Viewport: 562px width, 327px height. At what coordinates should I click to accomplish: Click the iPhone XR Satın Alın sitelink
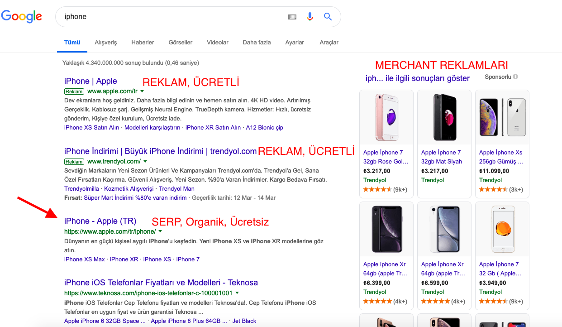click(213, 128)
